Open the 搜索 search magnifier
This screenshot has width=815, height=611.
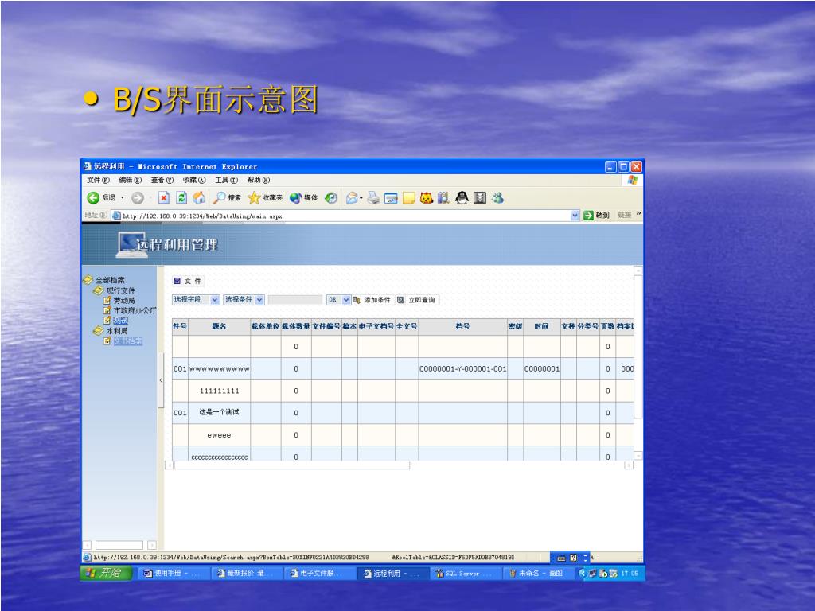pos(227,198)
